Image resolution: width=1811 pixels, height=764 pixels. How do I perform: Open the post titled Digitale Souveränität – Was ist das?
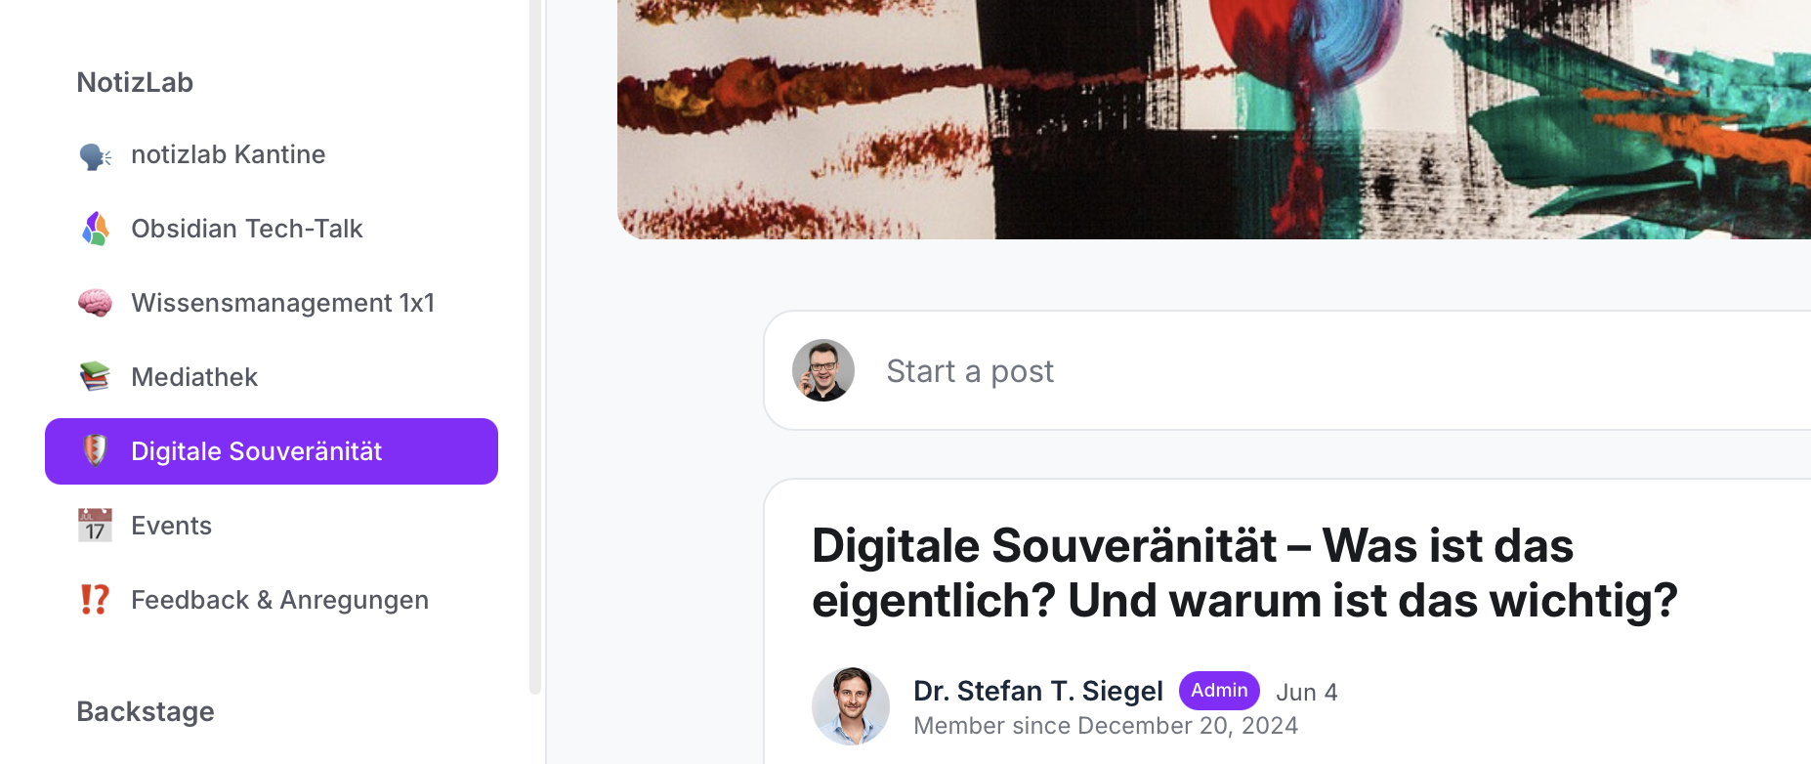(x=1244, y=573)
